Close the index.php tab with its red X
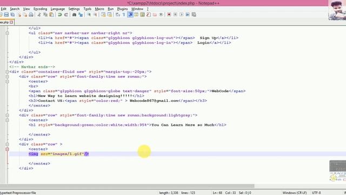 point(11,22)
